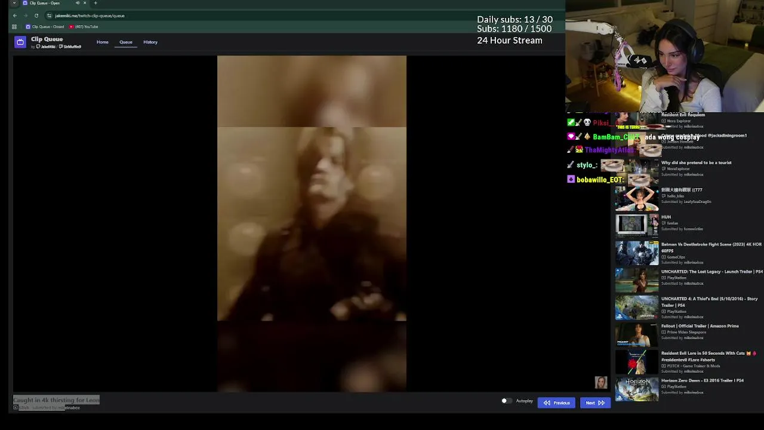Open the History nav item
Image resolution: width=764 pixels, height=430 pixels.
pos(150,42)
